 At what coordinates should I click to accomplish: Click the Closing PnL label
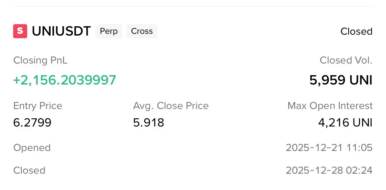click(40, 60)
